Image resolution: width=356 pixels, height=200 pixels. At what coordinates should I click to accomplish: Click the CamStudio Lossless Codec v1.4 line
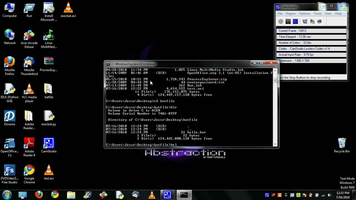[x=311, y=49]
